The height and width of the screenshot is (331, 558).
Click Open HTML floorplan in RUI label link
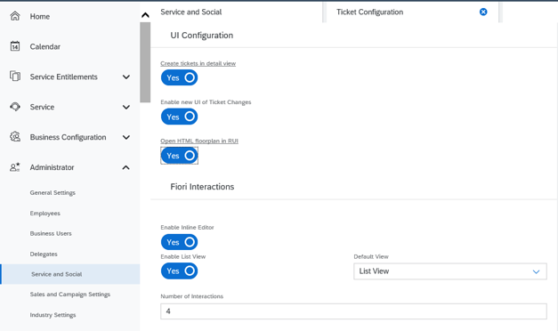click(199, 141)
